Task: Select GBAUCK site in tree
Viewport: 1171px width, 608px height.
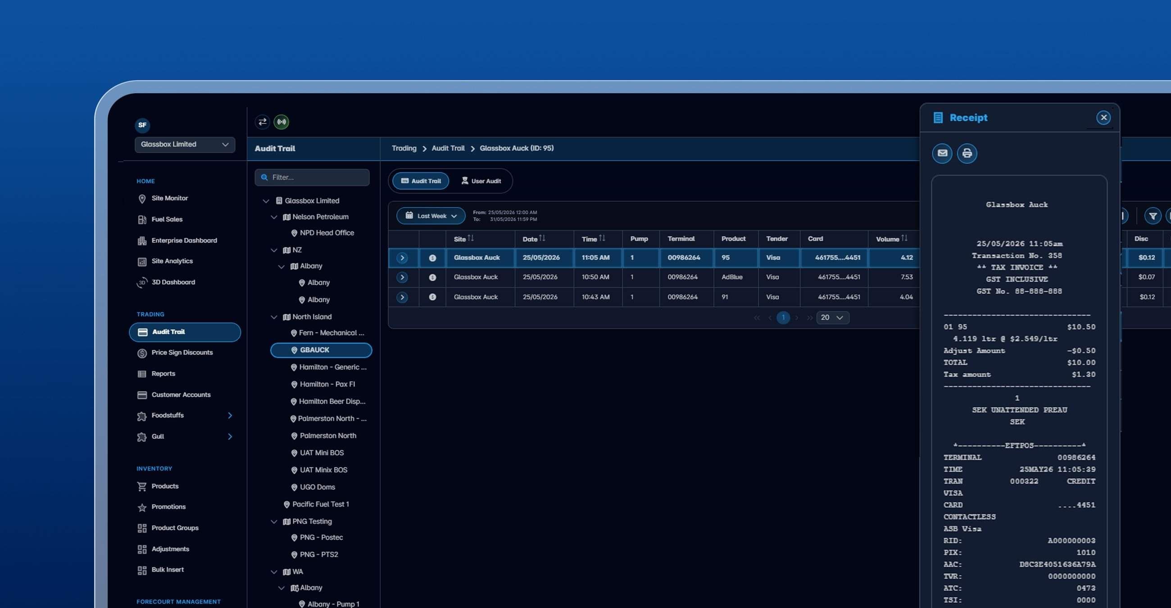Action: click(321, 350)
